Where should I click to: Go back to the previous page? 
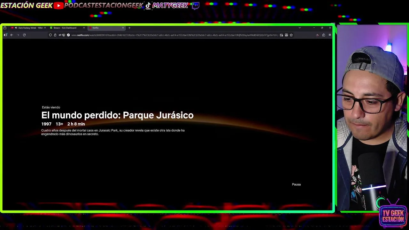pos(12,35)
